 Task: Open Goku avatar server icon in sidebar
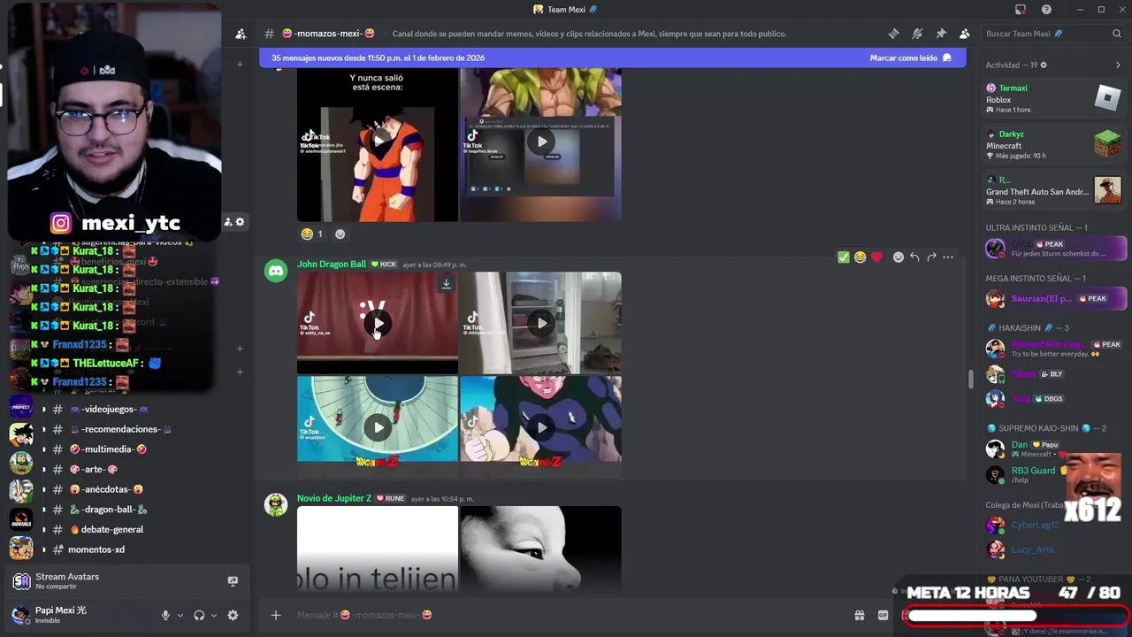(20, 434)
